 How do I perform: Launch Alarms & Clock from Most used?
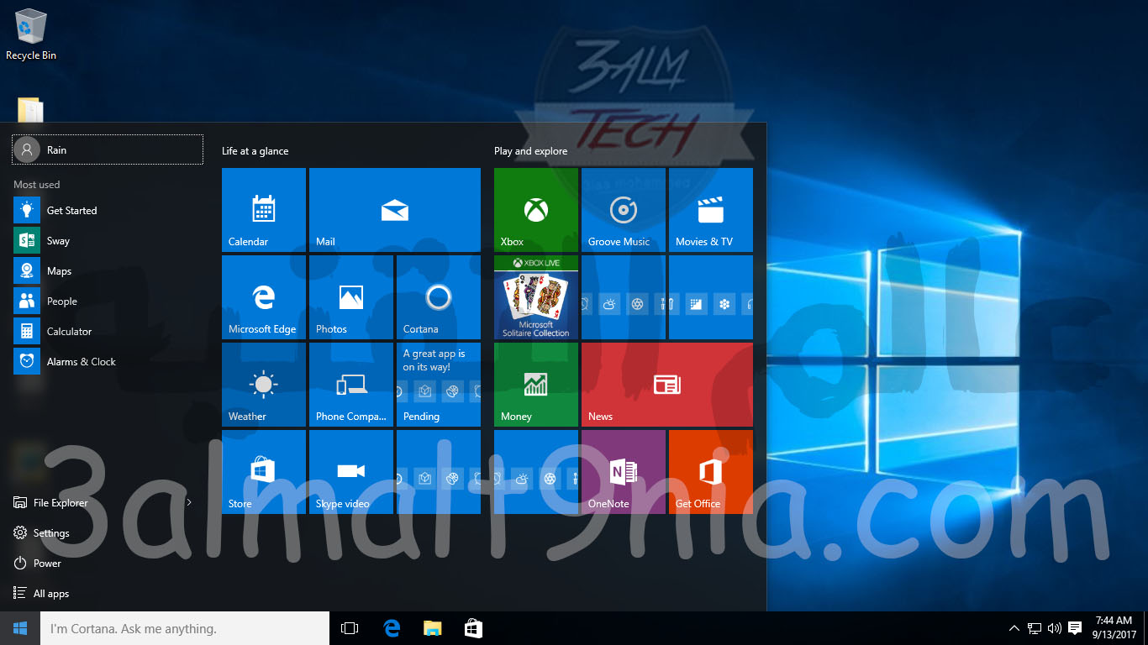(x=108, y=361)
